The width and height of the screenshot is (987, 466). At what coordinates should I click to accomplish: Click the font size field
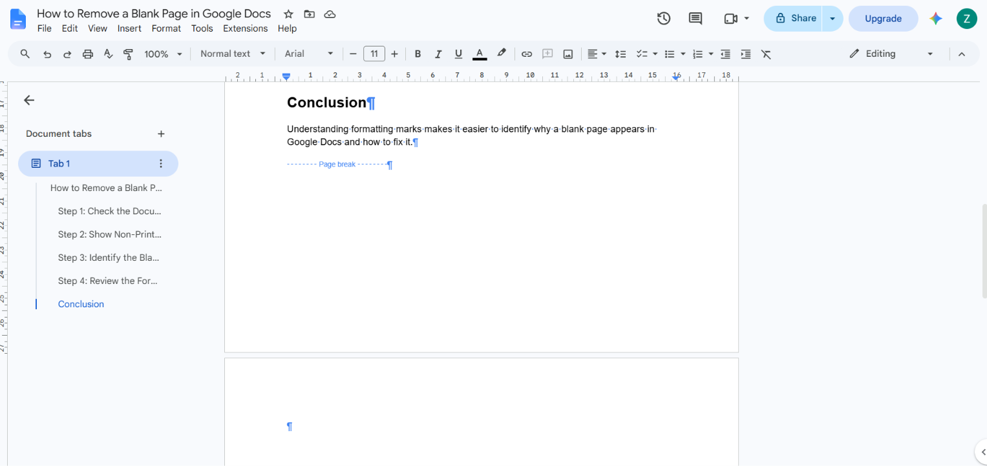click(x=374, y=54)
